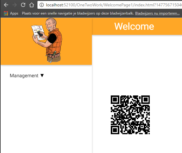
Task: View site info icon in address bar
Action: [42, 5]
